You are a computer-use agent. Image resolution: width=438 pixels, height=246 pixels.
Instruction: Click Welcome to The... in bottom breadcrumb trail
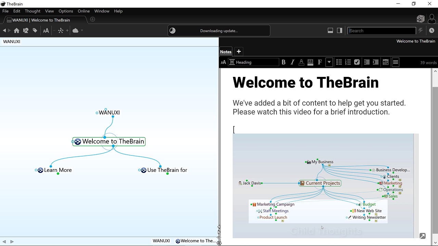(x=196, y=241)
